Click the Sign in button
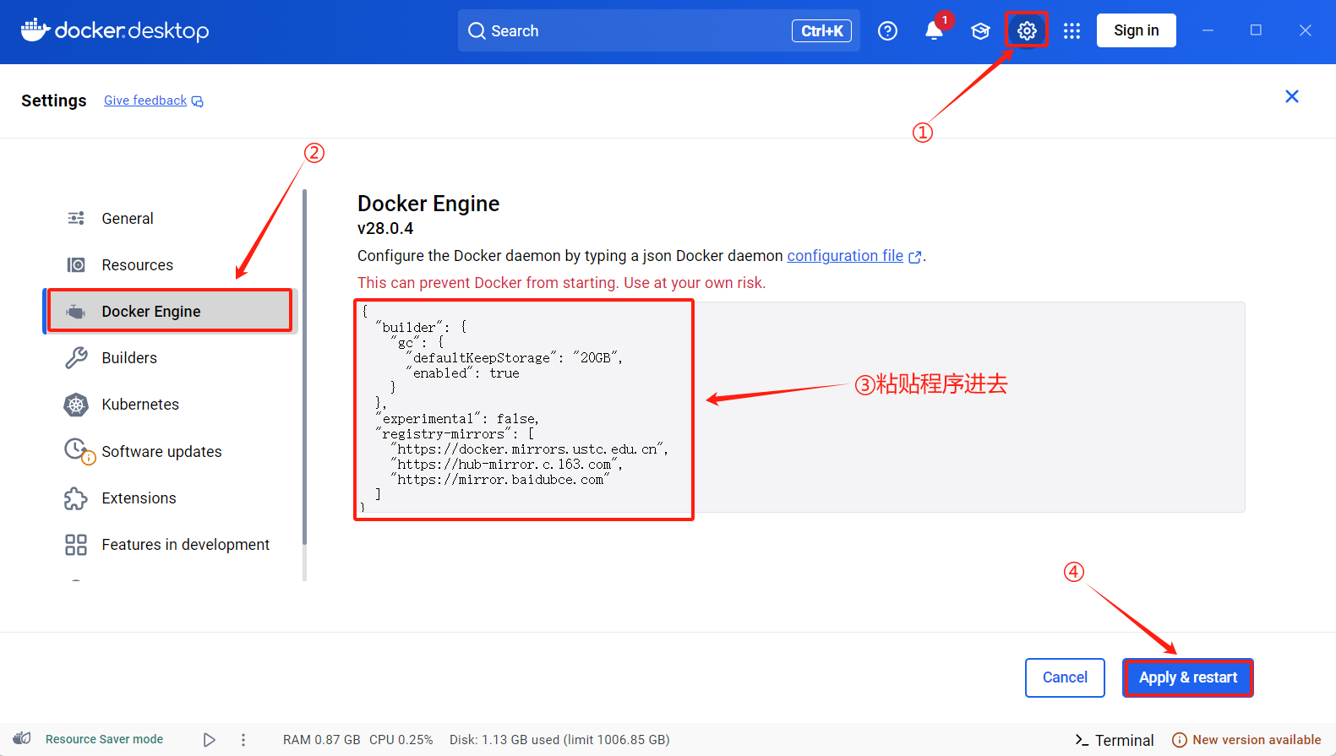This screenshot has height=756, width=1336. click(1137, 30)
